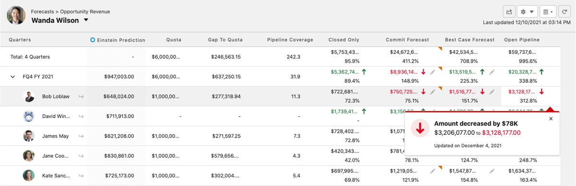The width and height of the screenshot is (576, 186).
Task: Click Kate Sanc's avatar photo
Action: click(29, 175)
